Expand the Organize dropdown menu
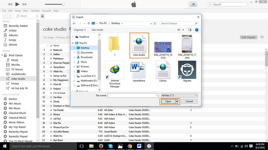268x150 pixels. pyautogui.click(x=80, y=30)
